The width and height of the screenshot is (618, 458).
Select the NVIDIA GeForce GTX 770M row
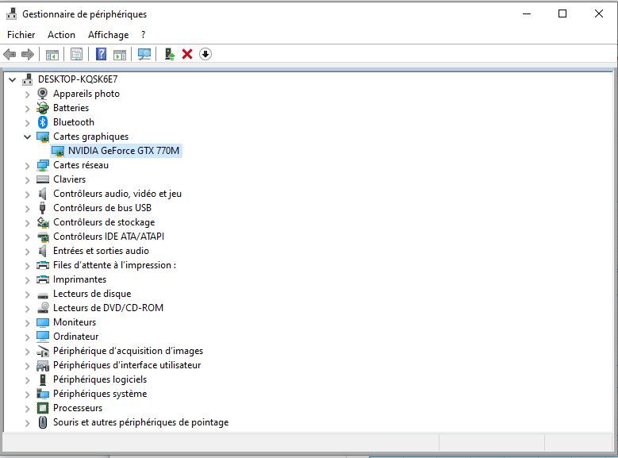pos(117,151)
